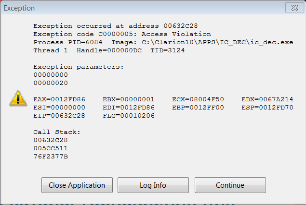This screenshot has height=205, width=306.
Task: Click the EAX=0012FD86 register value
Action: tap(60, 99)
